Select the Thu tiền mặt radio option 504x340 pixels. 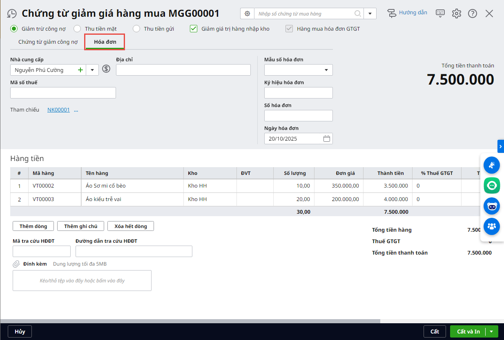click(77, 29)
